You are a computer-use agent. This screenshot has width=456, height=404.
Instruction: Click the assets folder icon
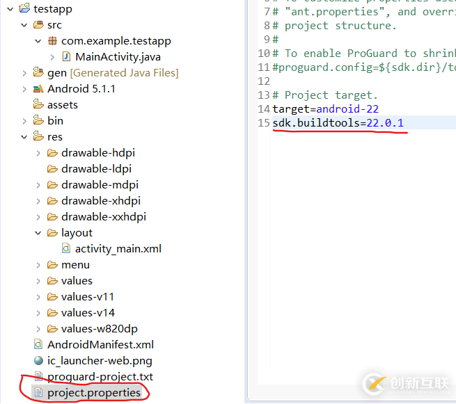(x=38, y=104)
